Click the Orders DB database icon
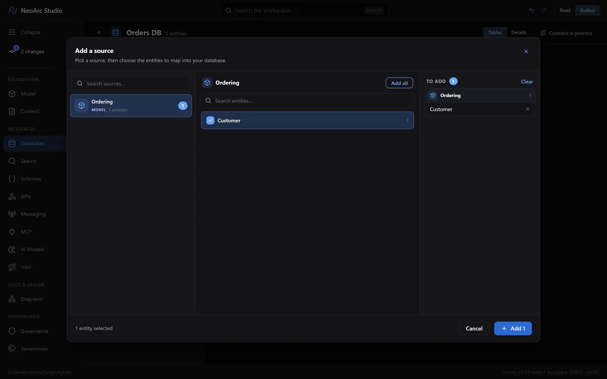Screen dimensions: 607x379 click(x=116, y=33)
